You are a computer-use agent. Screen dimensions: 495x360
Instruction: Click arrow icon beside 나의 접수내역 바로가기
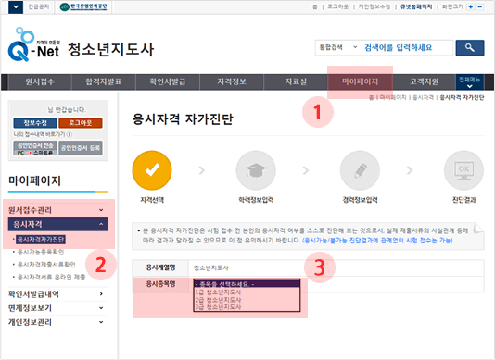tap(70, 134)
